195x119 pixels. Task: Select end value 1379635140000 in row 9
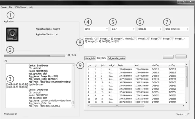(142, 95)
